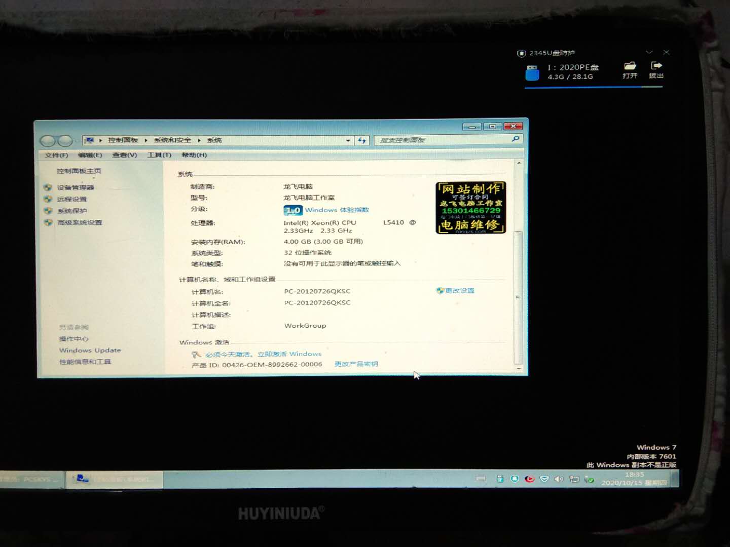Expand arrow after 控制面板 breadcrumb
Screen dimensions: 730x547
point(145,140)
